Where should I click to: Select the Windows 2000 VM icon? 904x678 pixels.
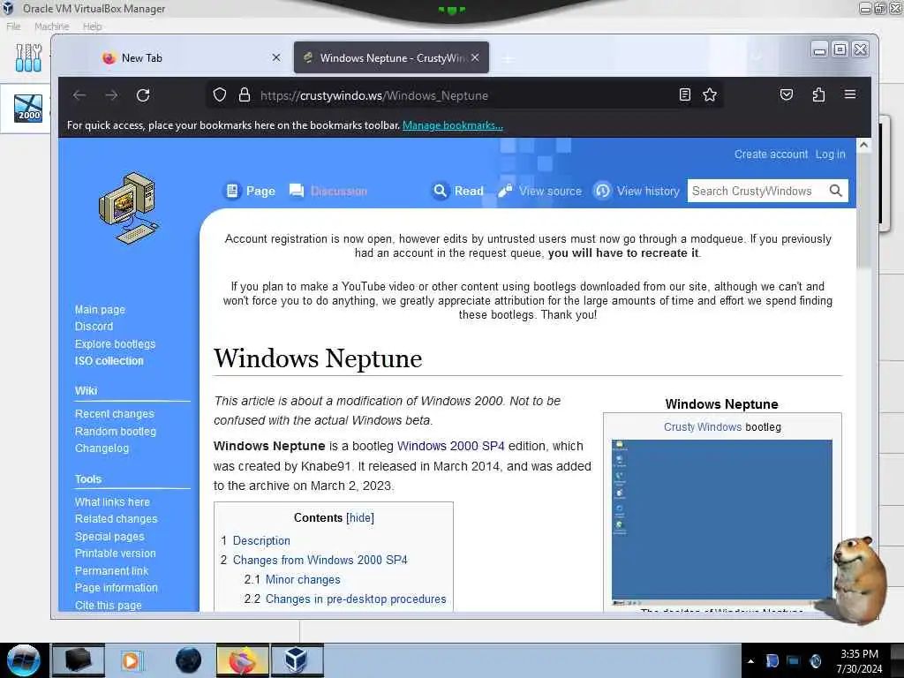(x=28, y=108)
